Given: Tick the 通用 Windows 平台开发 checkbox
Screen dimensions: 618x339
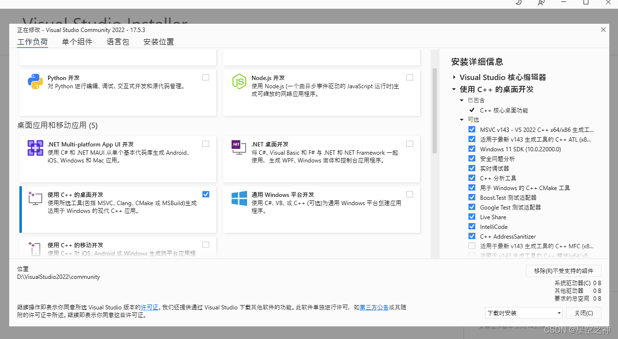Looking at the screenshot, I should coord(410,194).
